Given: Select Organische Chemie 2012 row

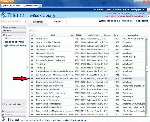Looking at the screenshot, I should pos(88,50).
